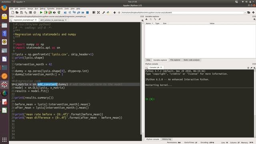Sort by Name column header arrow
The image size is (256, 144).
click(152, 24)
